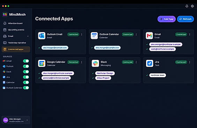Click alex.morgan@northstar.example chip on Gmail card
This screenshot has height=128, width=197.
(x=166, y=45)
